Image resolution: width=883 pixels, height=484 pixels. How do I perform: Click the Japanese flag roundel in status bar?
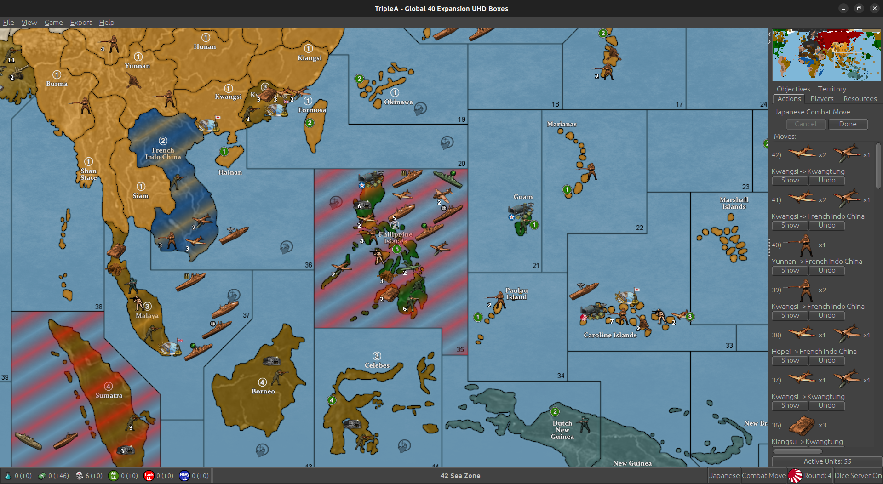coord(795,476)
